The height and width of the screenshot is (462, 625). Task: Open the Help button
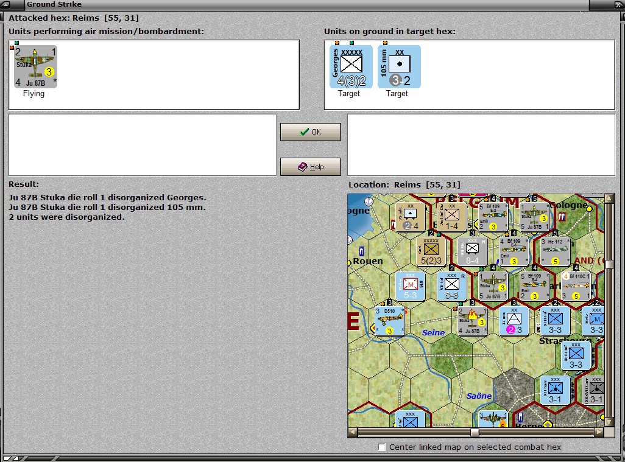click(x=311, y=167)
